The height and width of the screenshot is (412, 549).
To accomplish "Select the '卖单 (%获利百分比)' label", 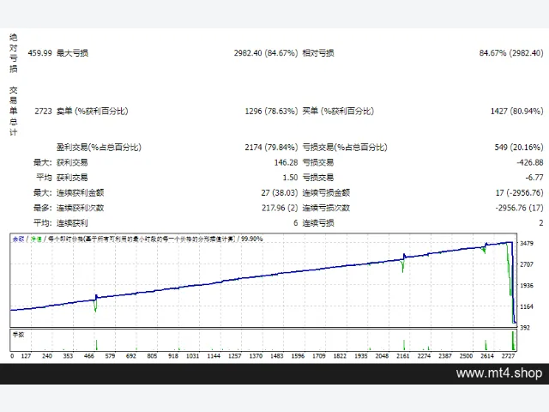I will (x=92, y=111).
